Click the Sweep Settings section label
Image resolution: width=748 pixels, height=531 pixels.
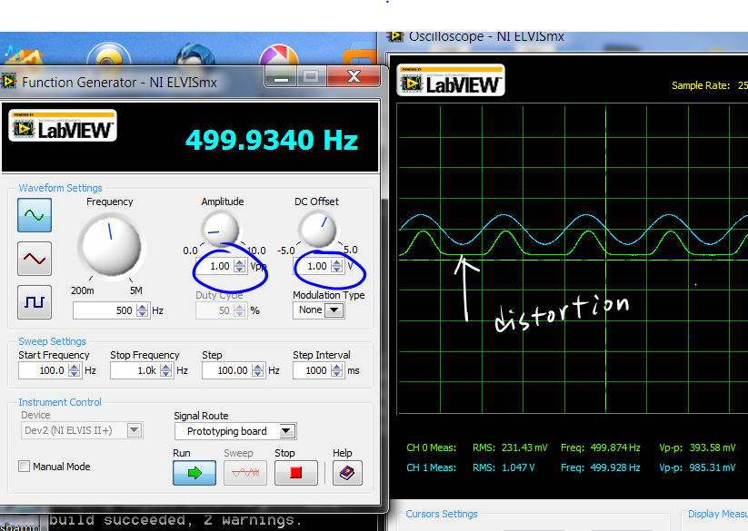(53, 341)
